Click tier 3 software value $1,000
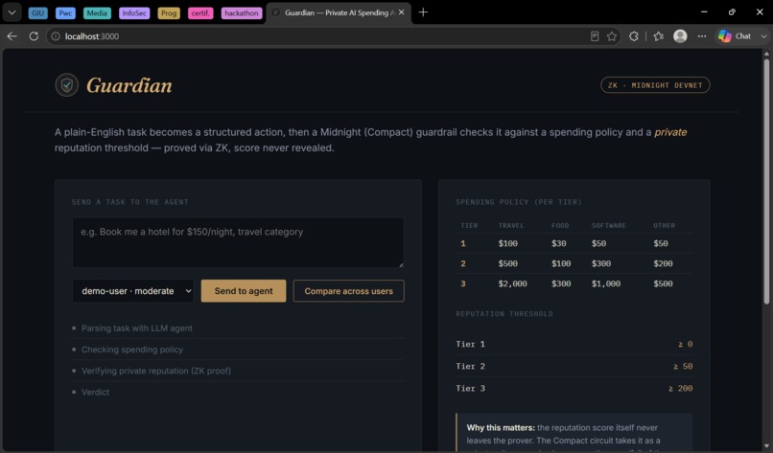773x453 pixels. [606, 283]
